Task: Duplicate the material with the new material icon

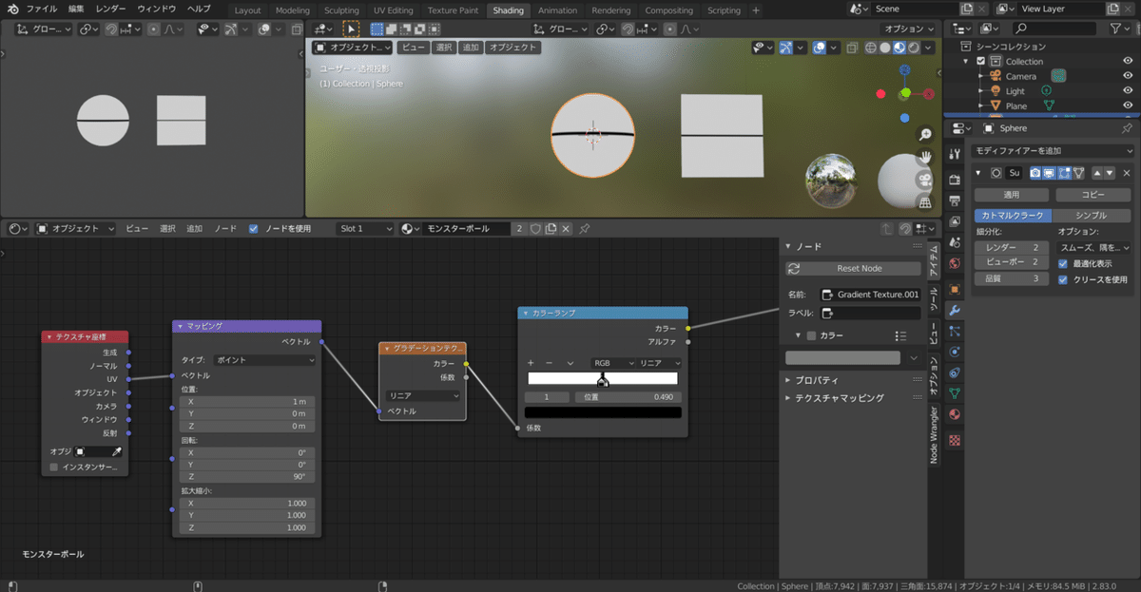Action: [x=551, y=229]
